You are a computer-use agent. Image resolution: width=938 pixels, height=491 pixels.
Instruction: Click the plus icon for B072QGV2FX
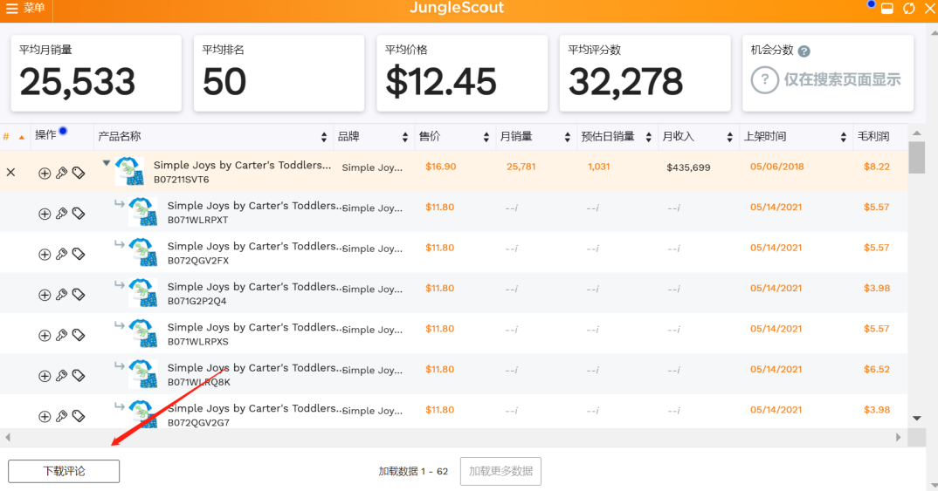(45, 255)
